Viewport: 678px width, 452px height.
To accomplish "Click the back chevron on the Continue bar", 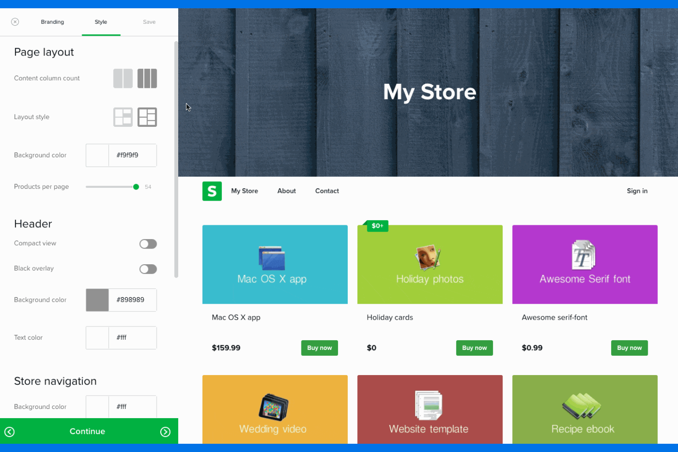I will pyautogui.click(x=10, y=431).
